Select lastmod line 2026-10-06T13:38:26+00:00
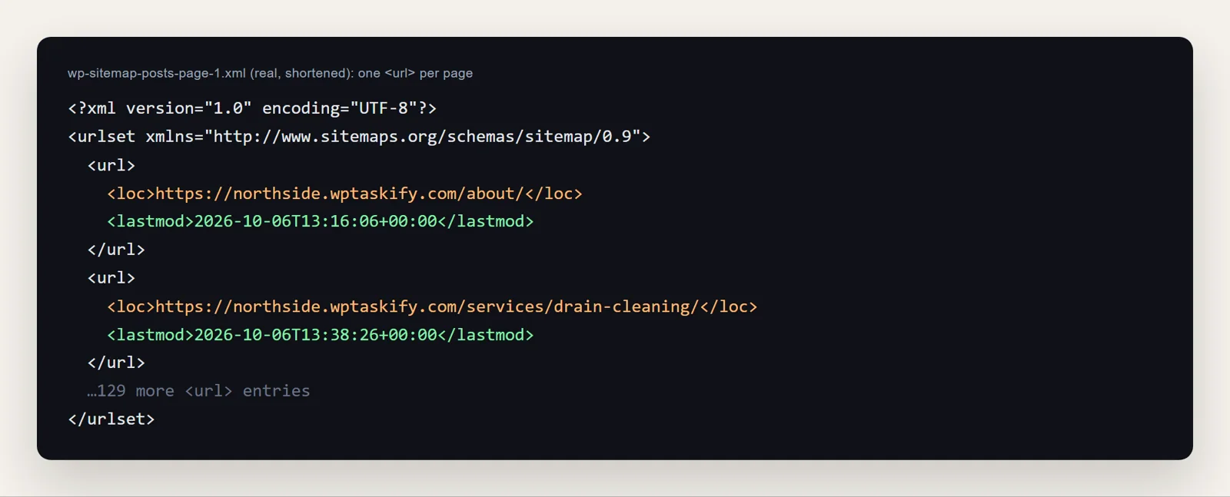Viewport: 1230px width, 497px height. [x=320, y=335]
